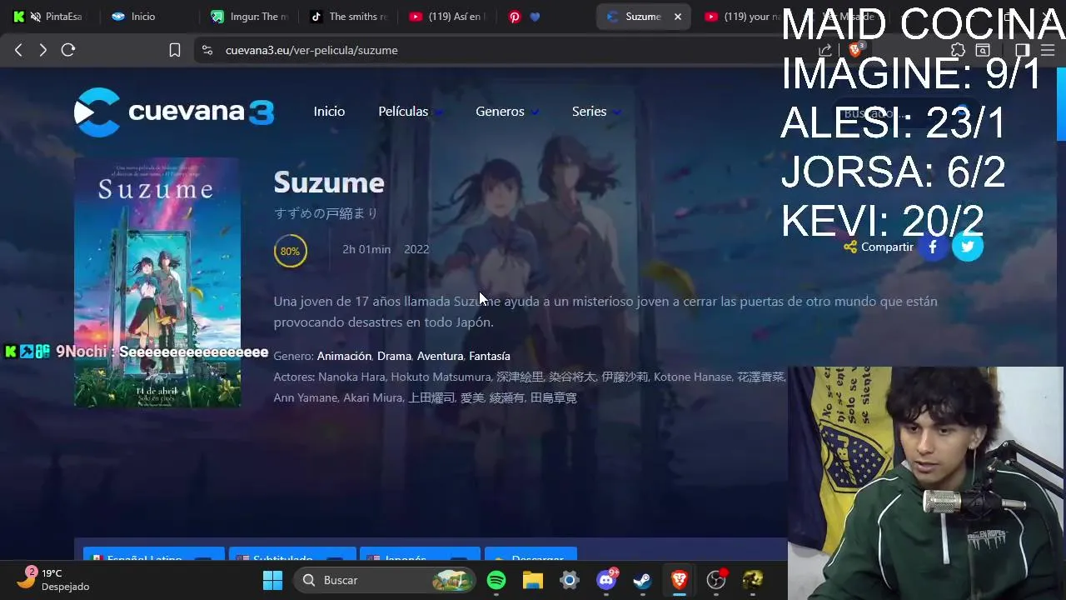Open the Inicio menu link

[329, 111]
